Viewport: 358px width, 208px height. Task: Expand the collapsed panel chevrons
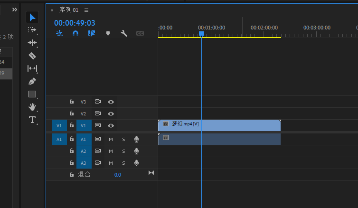coord(14,9)
